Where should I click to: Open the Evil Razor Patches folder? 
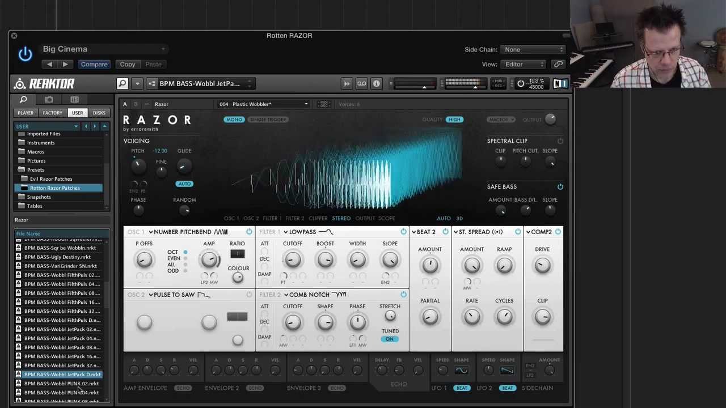click(x=51, y=179)
